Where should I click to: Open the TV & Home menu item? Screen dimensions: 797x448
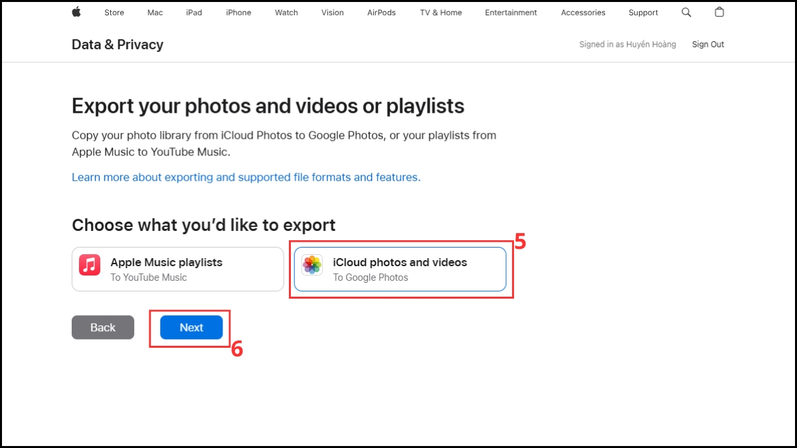tap(441, 13)
